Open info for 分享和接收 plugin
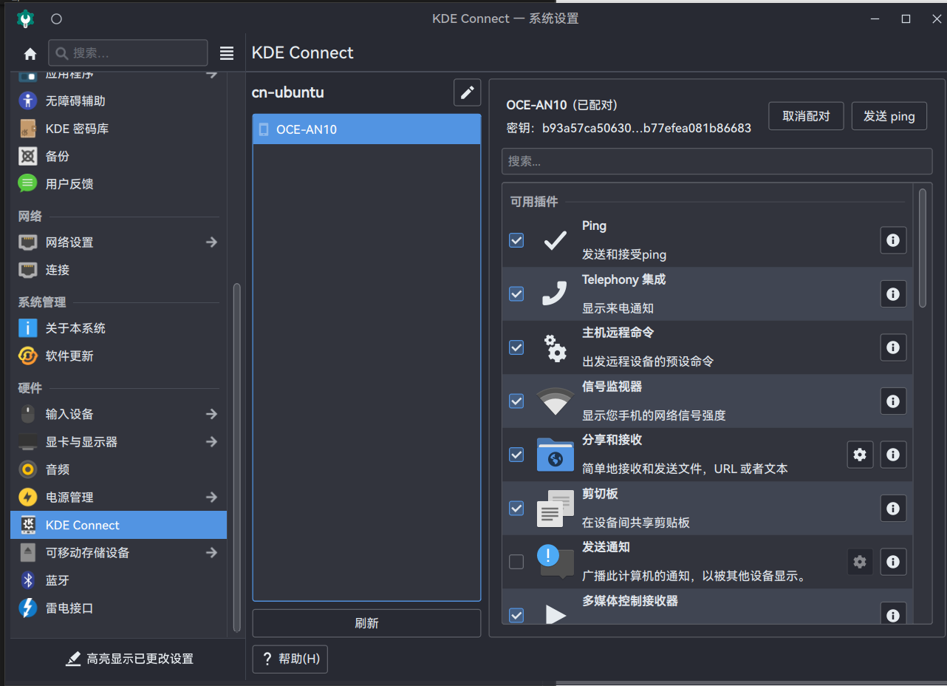 tap(893, 455)
